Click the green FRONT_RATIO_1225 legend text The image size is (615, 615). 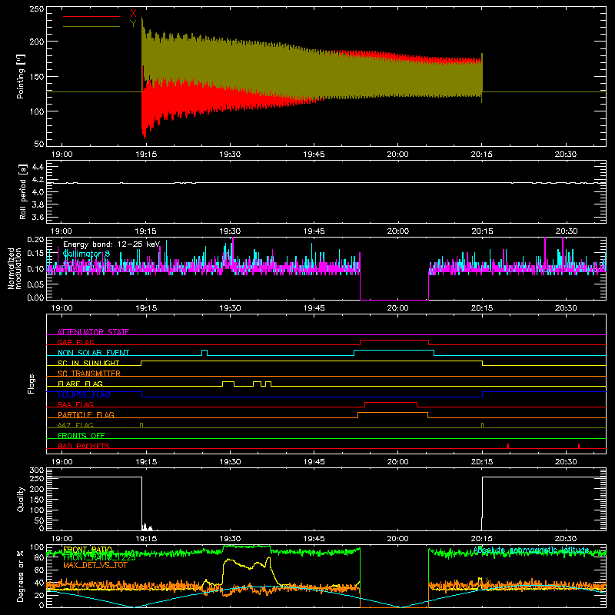click(x=99, y=557)
